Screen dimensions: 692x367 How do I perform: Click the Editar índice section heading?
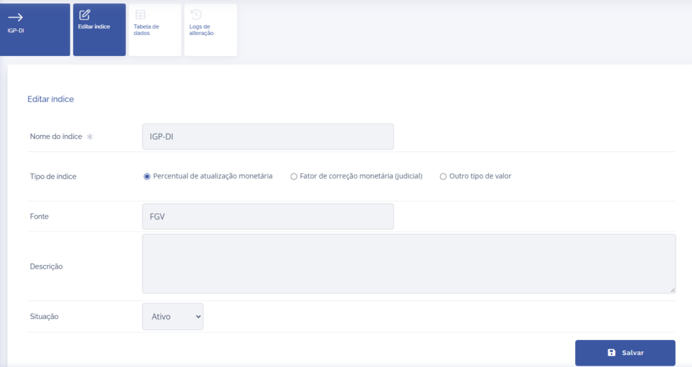tap(51, 99)
